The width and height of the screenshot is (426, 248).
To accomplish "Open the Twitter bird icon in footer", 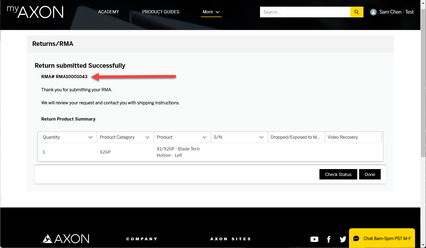I will coord(343,239).
